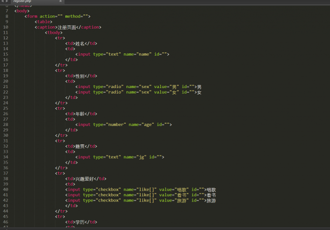Click the 籍贯 cell text on line 32
The width and height of the screenshot is (330, 230).
click(x=80, y=146)
